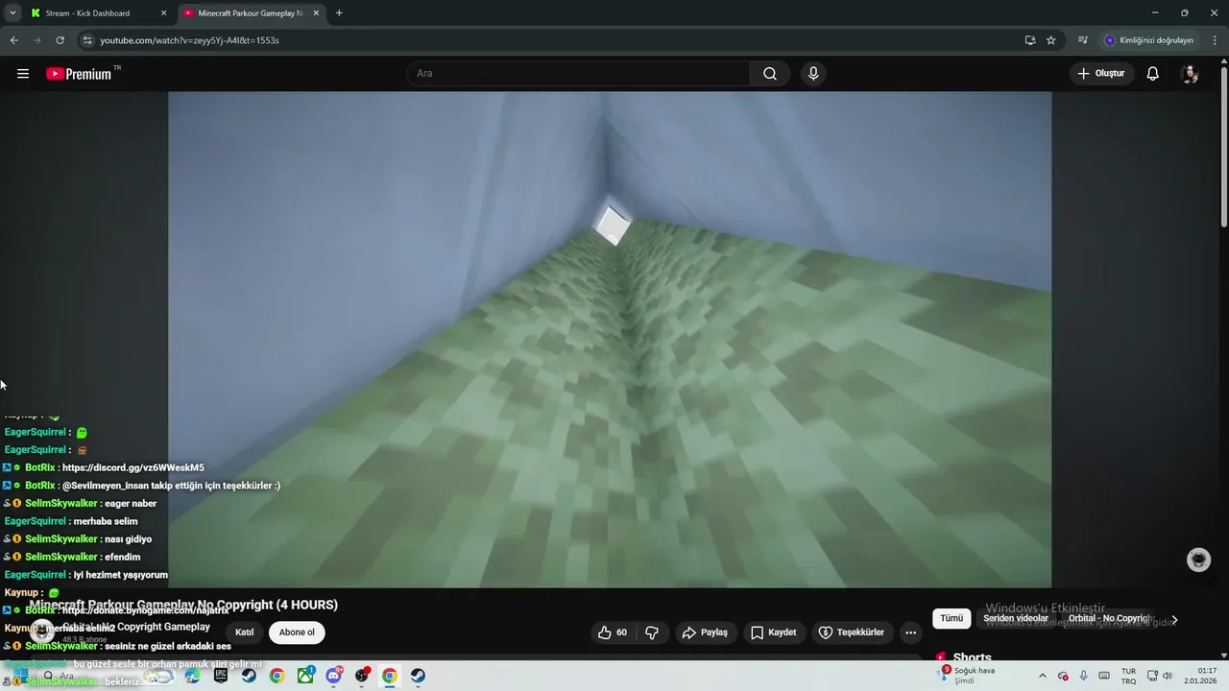Share the video with Paylaş
The image size is (1229, 691).
click(705, 632)
